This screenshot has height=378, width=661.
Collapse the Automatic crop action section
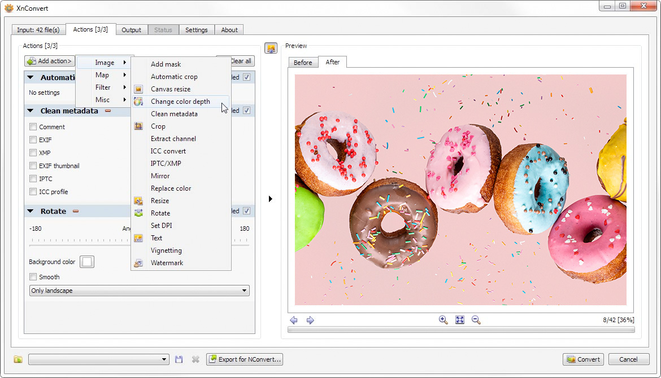[x=31, y=77]
